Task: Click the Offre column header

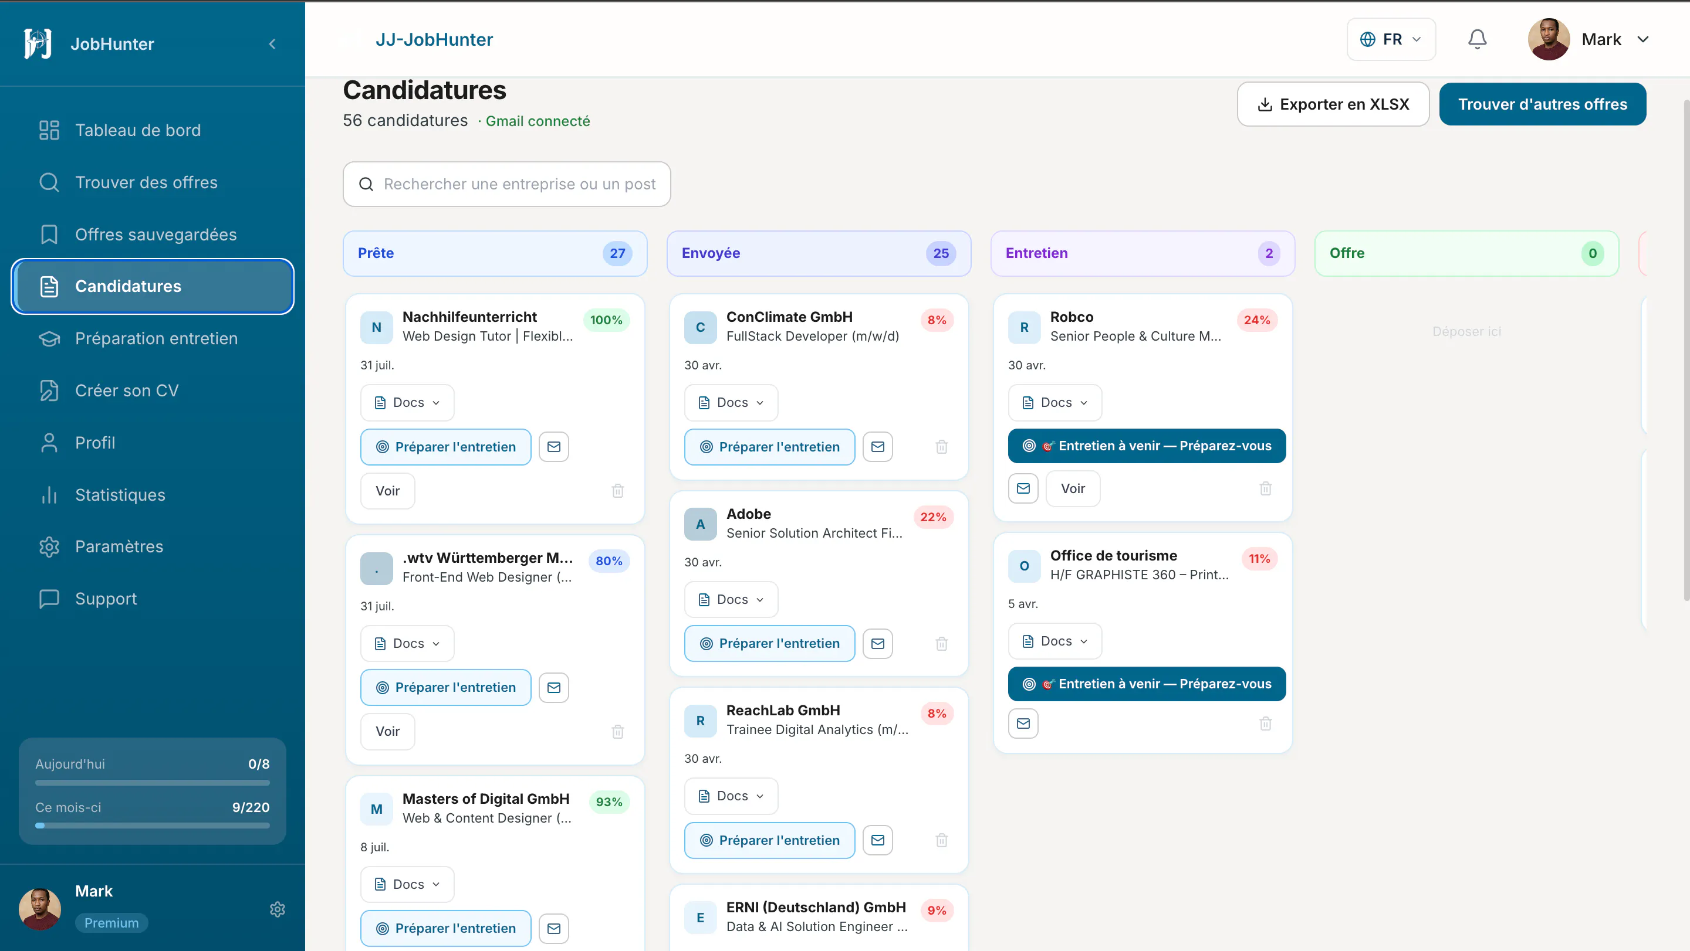Action: (1467, 253)
